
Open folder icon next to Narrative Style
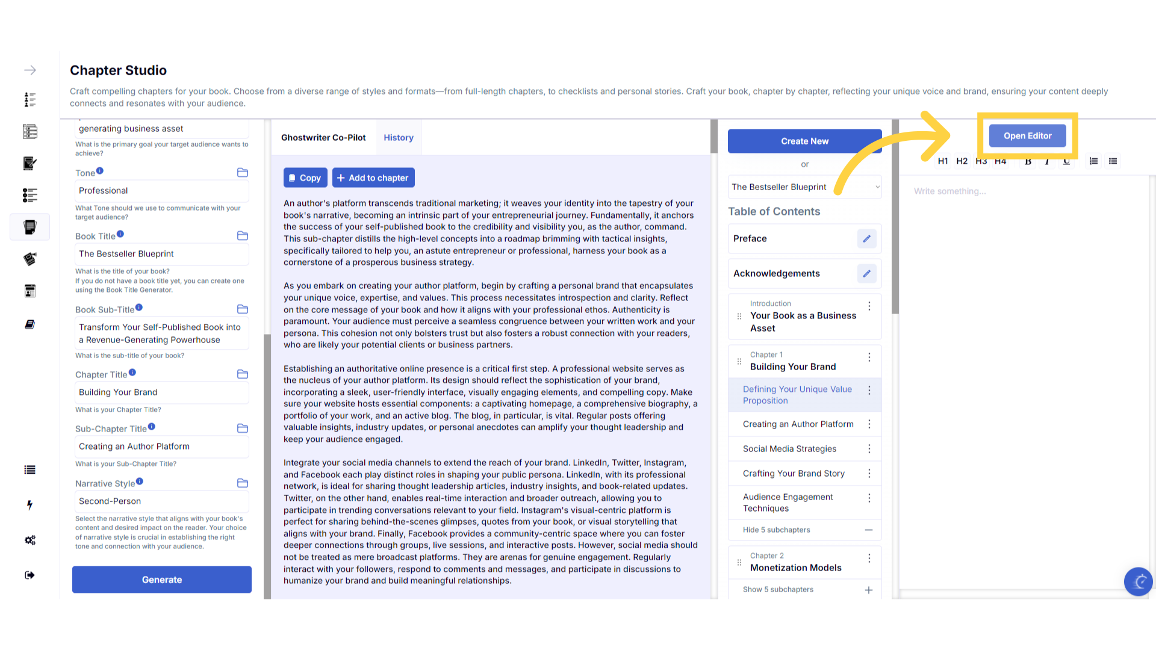coord(243,483)
